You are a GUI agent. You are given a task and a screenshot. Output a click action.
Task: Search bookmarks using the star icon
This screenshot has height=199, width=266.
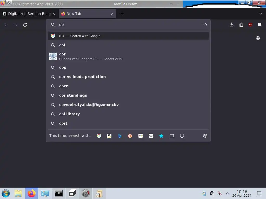161,136
